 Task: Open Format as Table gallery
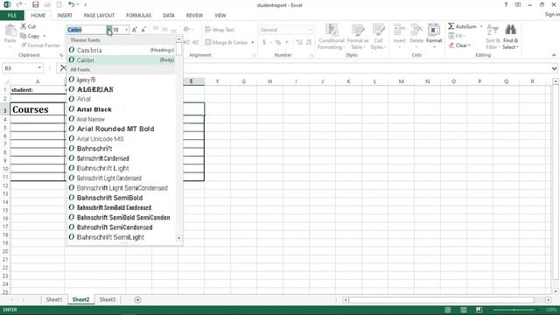[x=357, y=37]
